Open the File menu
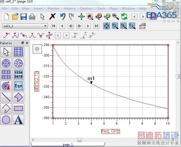Image resolution: width=181 pixels, height=147 pixels. point(4,9)
